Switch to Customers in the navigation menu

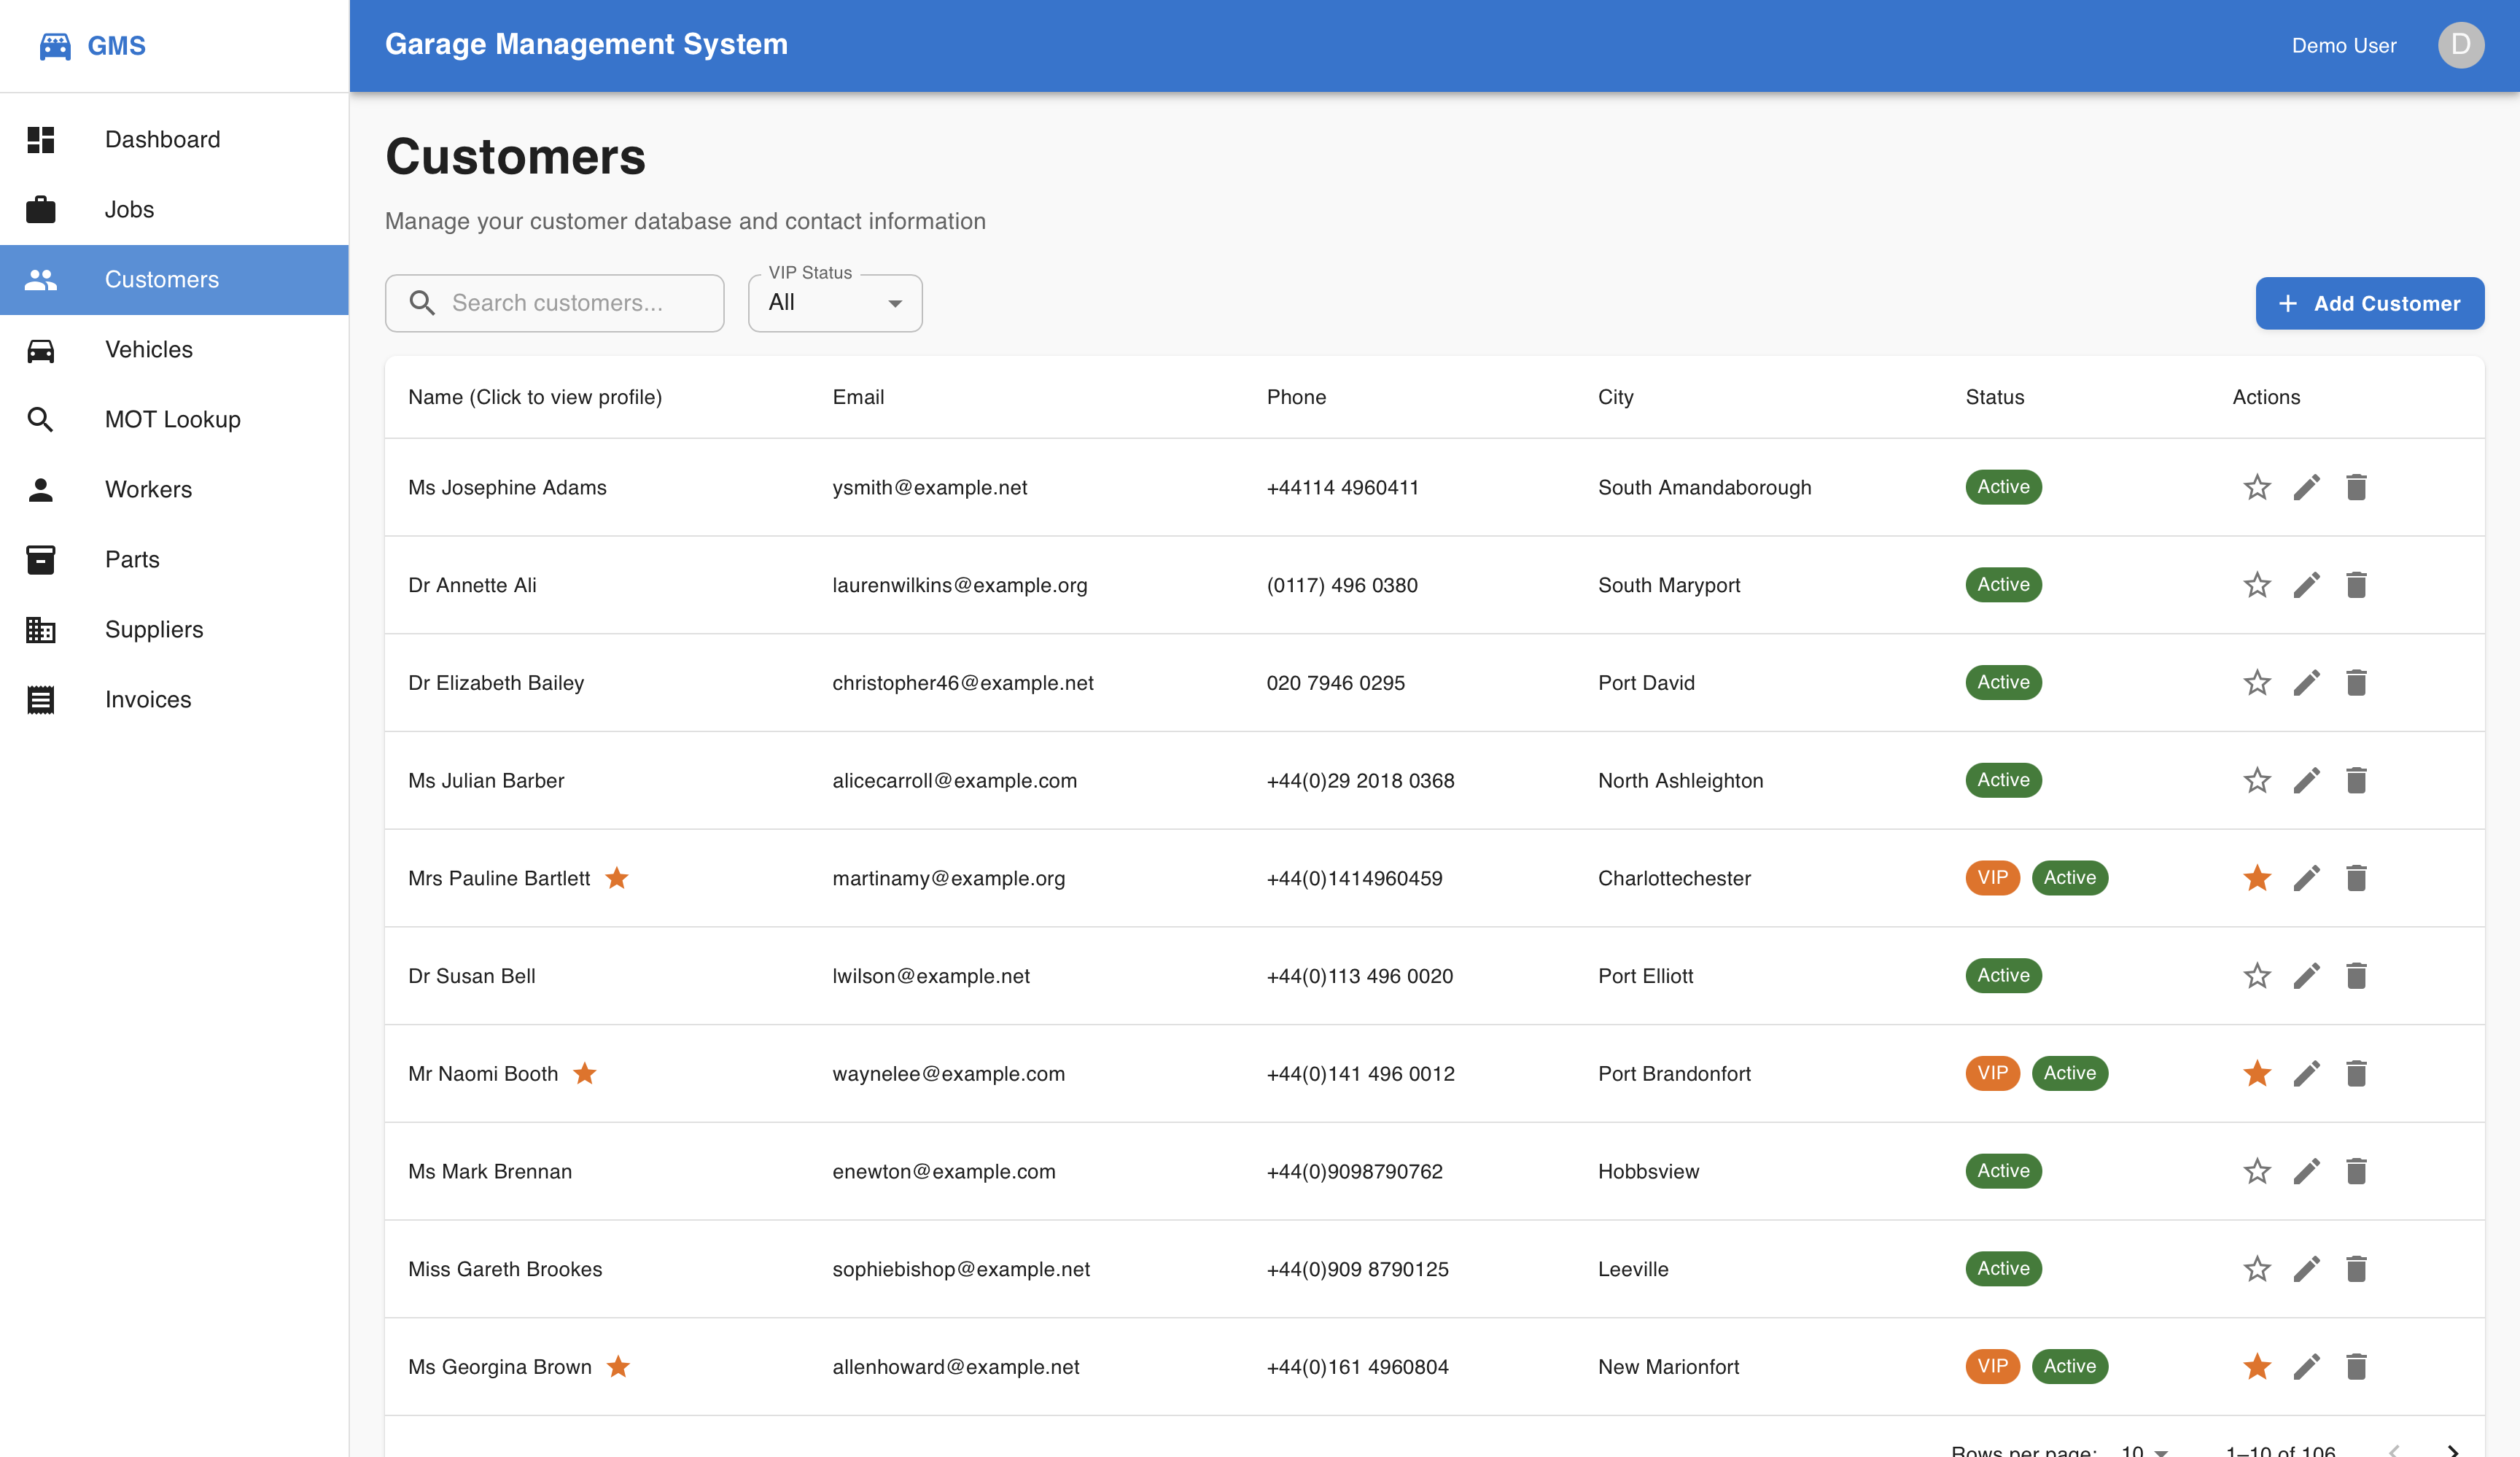pos(161,279)
